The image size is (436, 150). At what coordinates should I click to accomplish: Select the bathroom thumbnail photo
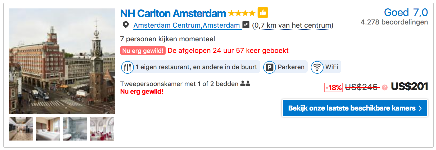click(75, 129)
